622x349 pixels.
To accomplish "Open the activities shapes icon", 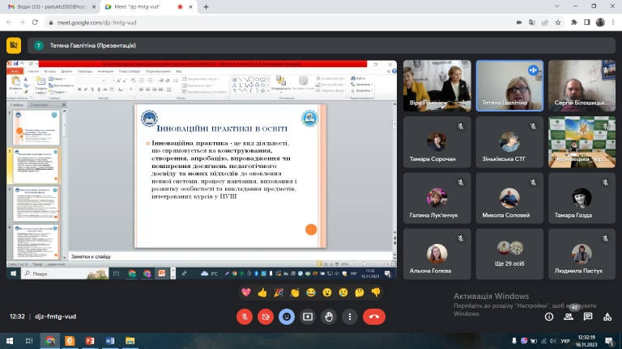I will pos(607,317).
